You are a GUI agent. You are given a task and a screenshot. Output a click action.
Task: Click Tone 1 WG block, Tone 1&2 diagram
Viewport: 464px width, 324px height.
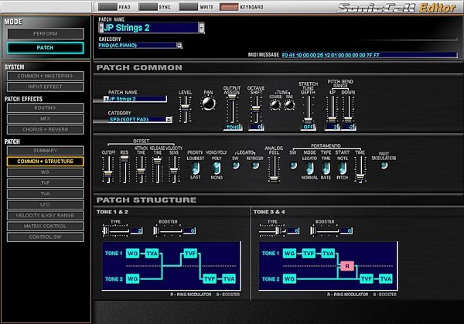[132, 254]
